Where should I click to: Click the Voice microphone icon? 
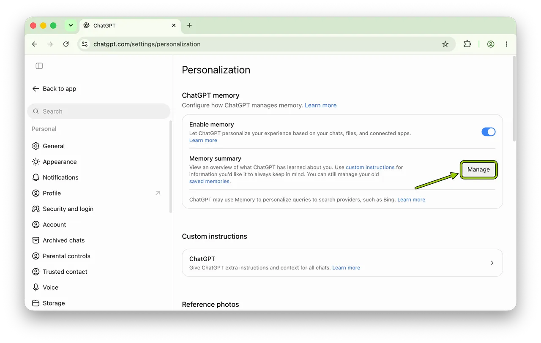click(36, 287)
